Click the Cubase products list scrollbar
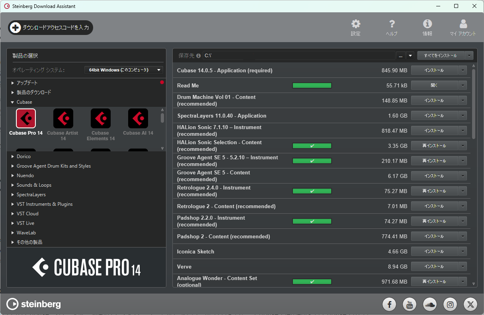The width and height of the screenshot is (484, 315). (162, 118)
